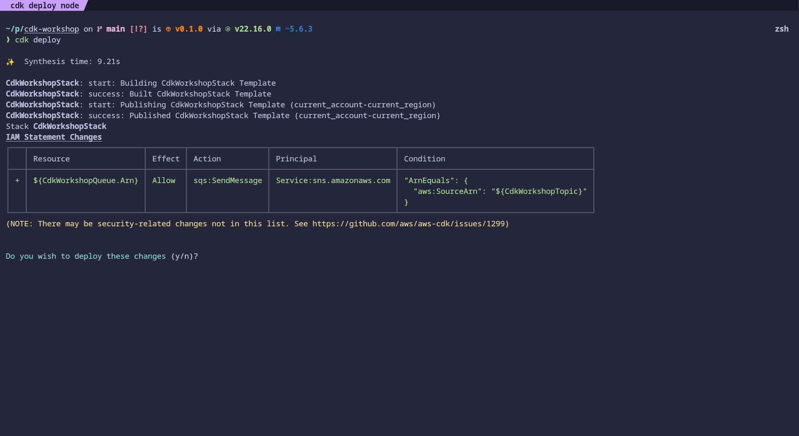
Task: Click the sparkles icon before Synthesis time
Action: (10, 62)
